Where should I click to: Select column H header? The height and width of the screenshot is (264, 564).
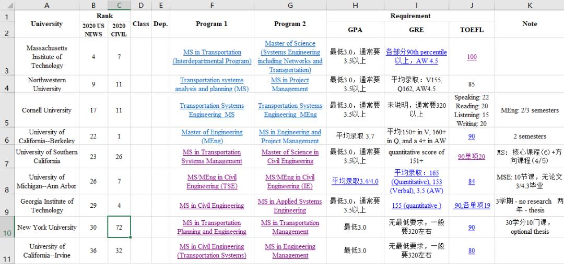click(355, 5)
